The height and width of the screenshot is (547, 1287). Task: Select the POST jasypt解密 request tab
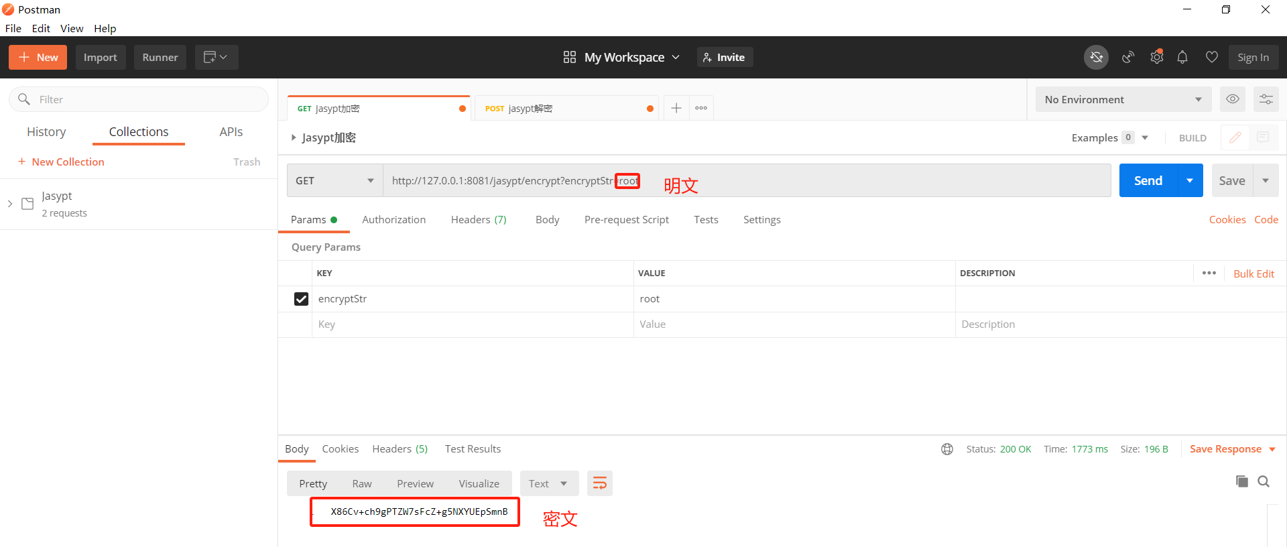tap(567, 108)
